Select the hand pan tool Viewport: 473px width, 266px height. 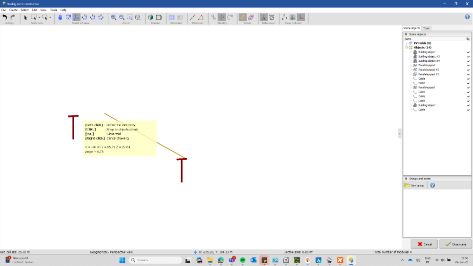60,17
